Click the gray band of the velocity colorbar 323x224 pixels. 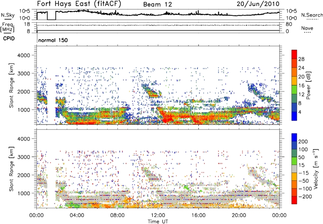pyautogui.click(x=294, y=169)
